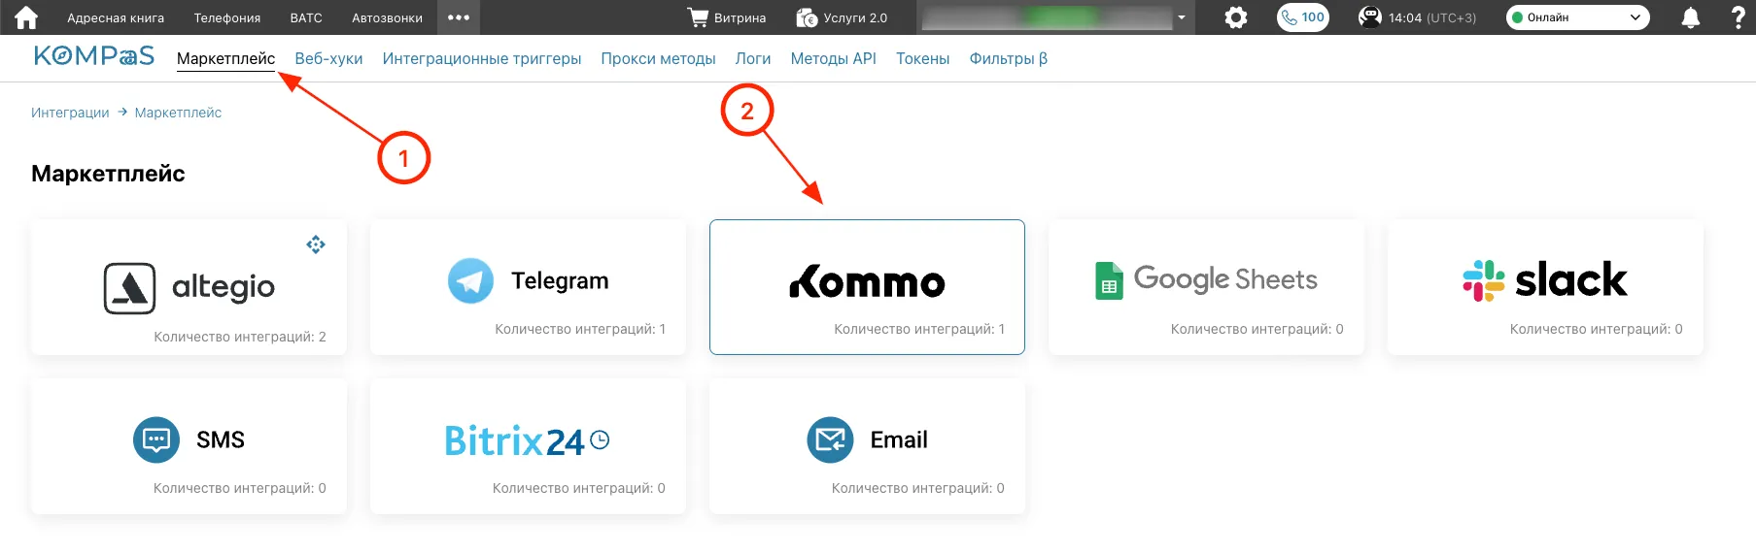Switch to Методы API tab

834,58
